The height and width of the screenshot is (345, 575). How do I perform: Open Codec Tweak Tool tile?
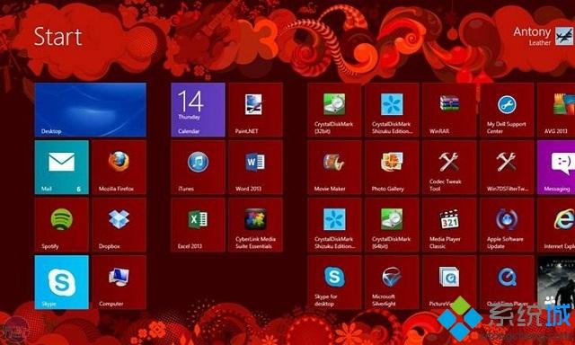449,167
